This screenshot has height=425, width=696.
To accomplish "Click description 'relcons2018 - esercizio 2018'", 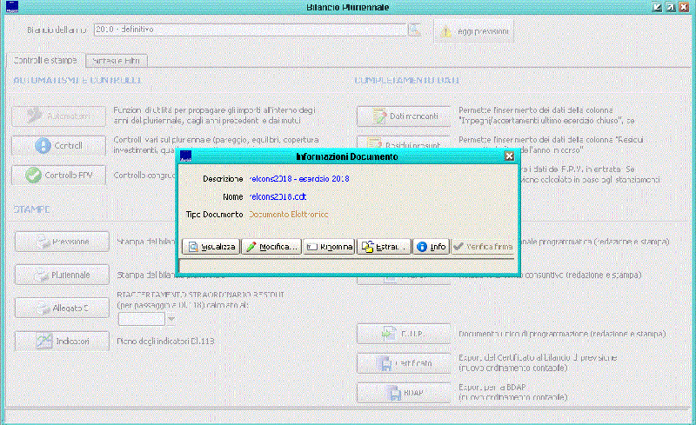I will [x=299, y=179].
